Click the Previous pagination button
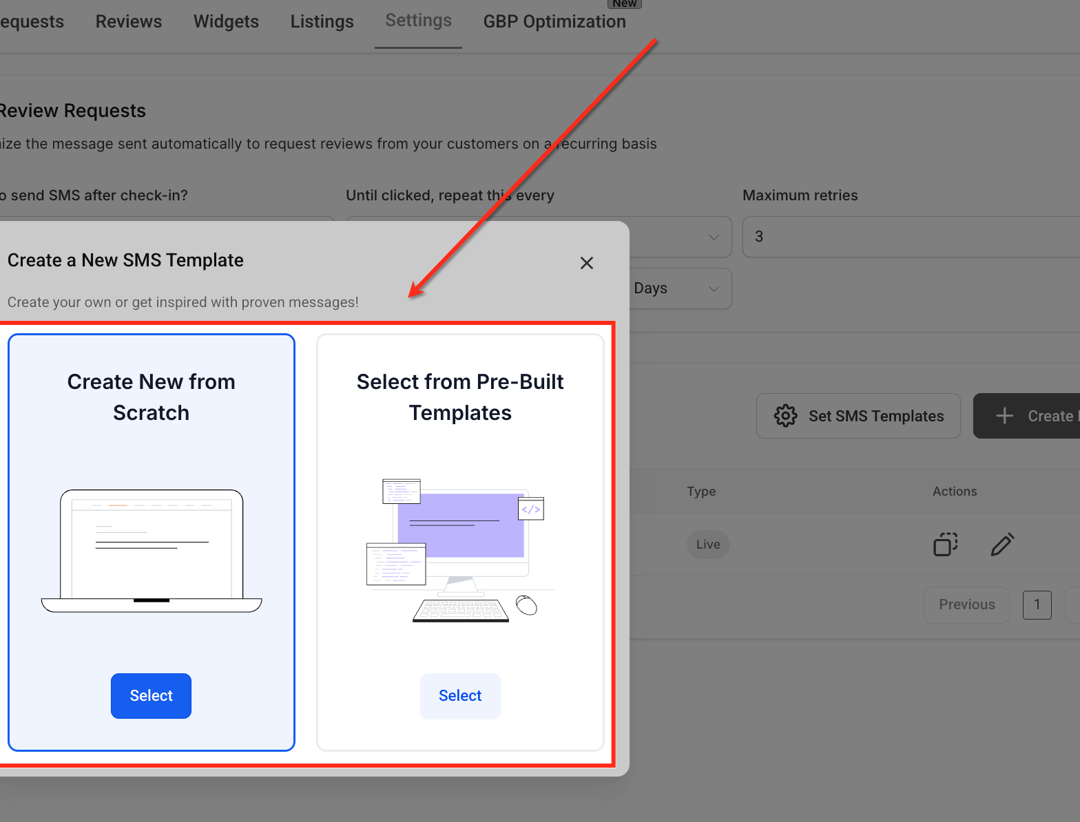 point(967,605)
